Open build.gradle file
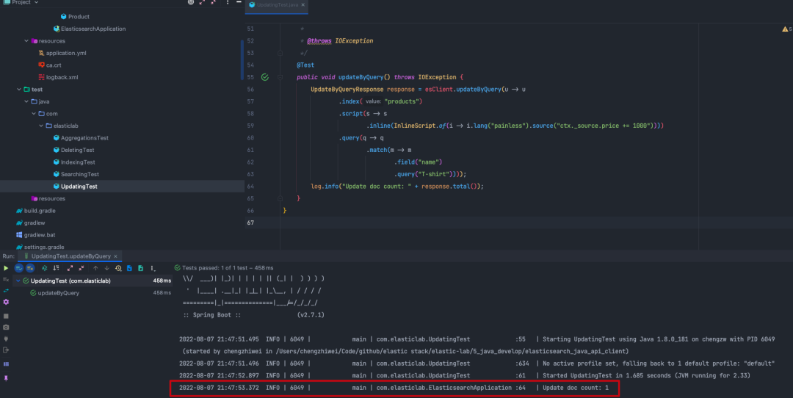This screenshot has height=398, width=793. [x=36, y=211]
